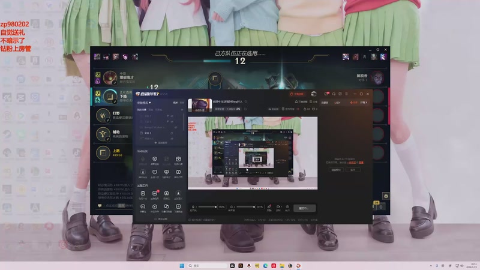480x270 pixels.
Task: Click the bell 开播提醒 reminder option
Action: [301, 101]
